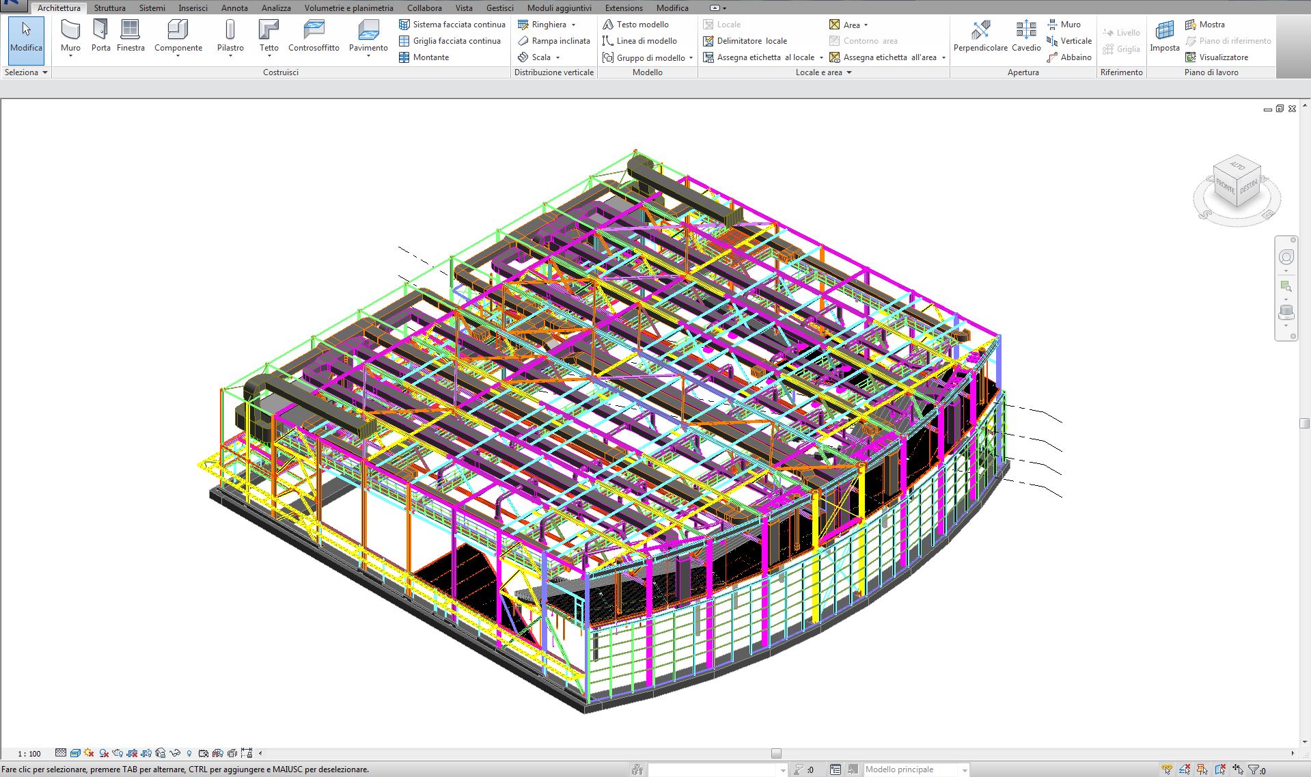Select the Abbaino dormer tool
The image size is (1311, 777).
[1069, 57]
